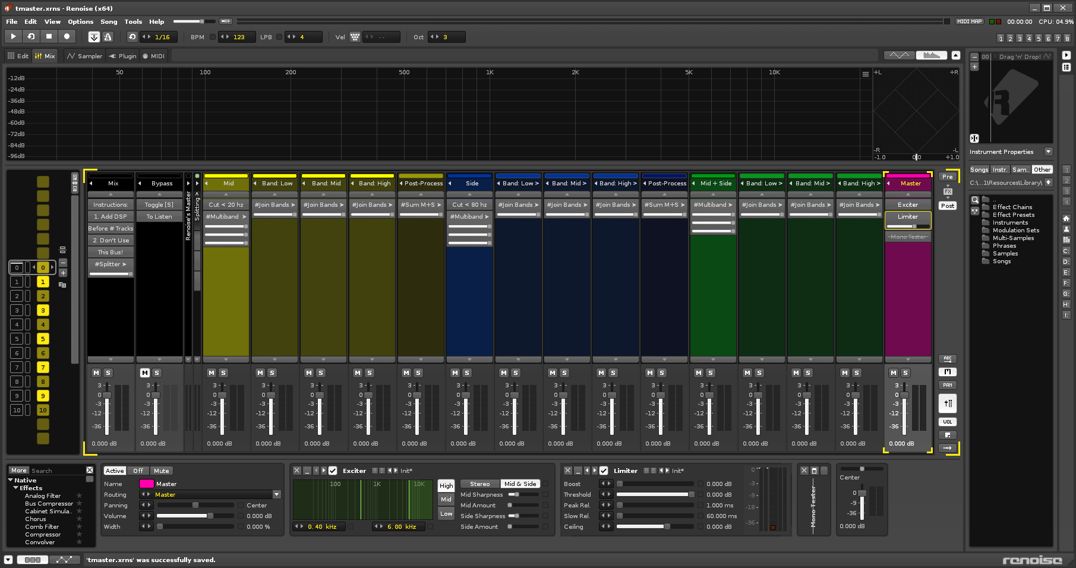Click the Post mixer button

(x=948, y=206)
